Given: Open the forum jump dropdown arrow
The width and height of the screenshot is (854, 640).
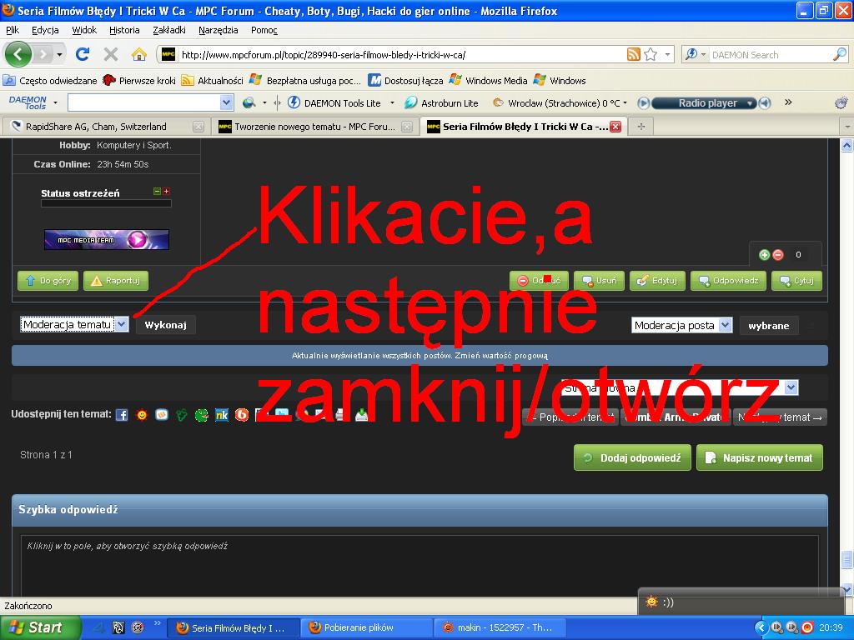Looking at the screenshot, I should [791, 387].
